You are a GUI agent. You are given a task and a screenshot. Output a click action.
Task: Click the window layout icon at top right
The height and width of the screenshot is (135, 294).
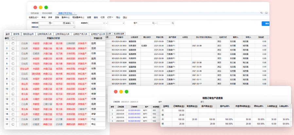(267, 13)
